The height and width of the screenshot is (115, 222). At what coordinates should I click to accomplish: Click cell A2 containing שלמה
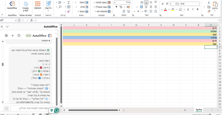point(211,31)
